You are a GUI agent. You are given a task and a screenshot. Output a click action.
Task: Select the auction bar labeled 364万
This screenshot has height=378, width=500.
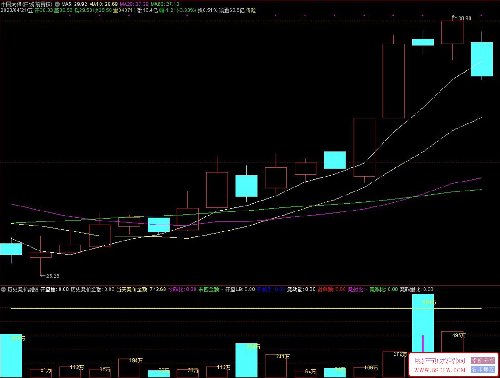click(246, 360)
